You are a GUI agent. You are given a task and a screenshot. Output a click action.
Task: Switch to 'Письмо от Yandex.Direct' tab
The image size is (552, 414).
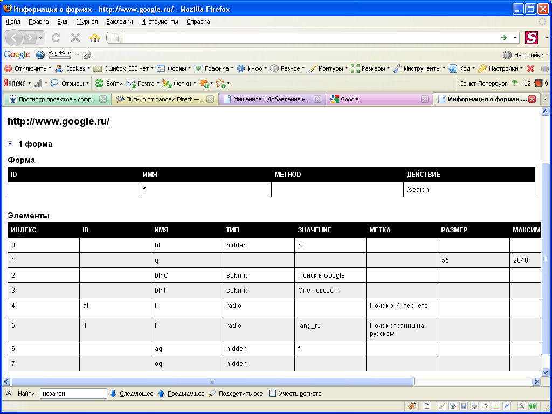click(164, 99)
